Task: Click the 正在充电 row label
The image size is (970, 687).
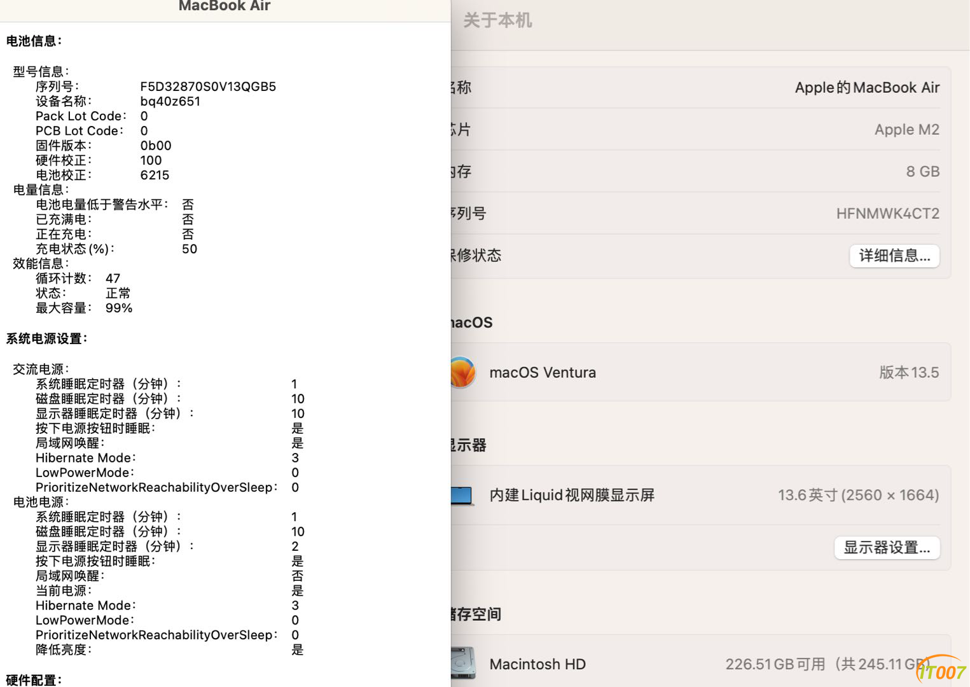Action: click(x=64, y=234)
